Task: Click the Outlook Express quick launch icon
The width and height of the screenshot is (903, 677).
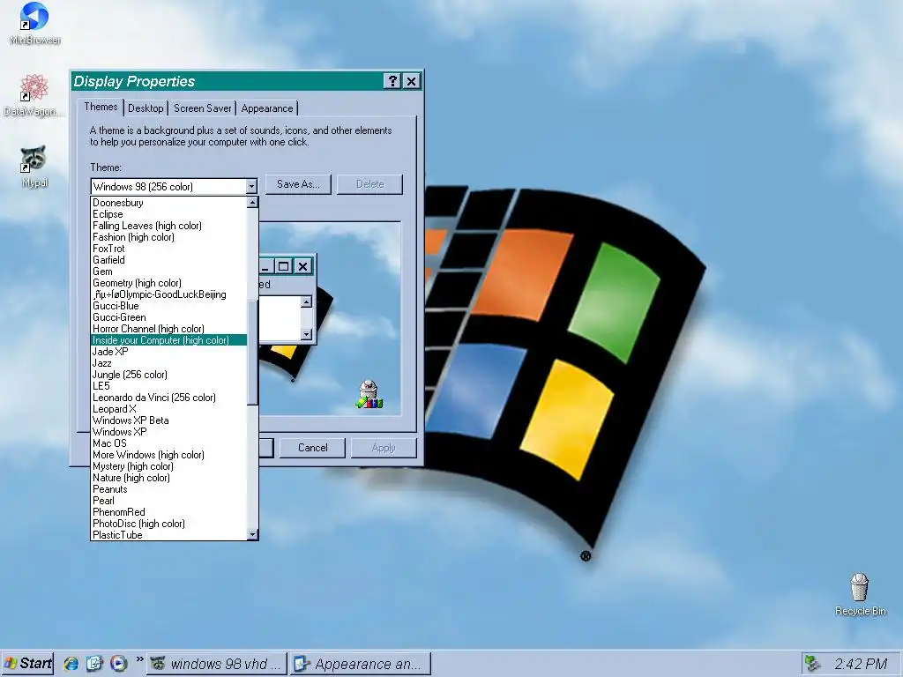Action: click(x=94, y=663)
